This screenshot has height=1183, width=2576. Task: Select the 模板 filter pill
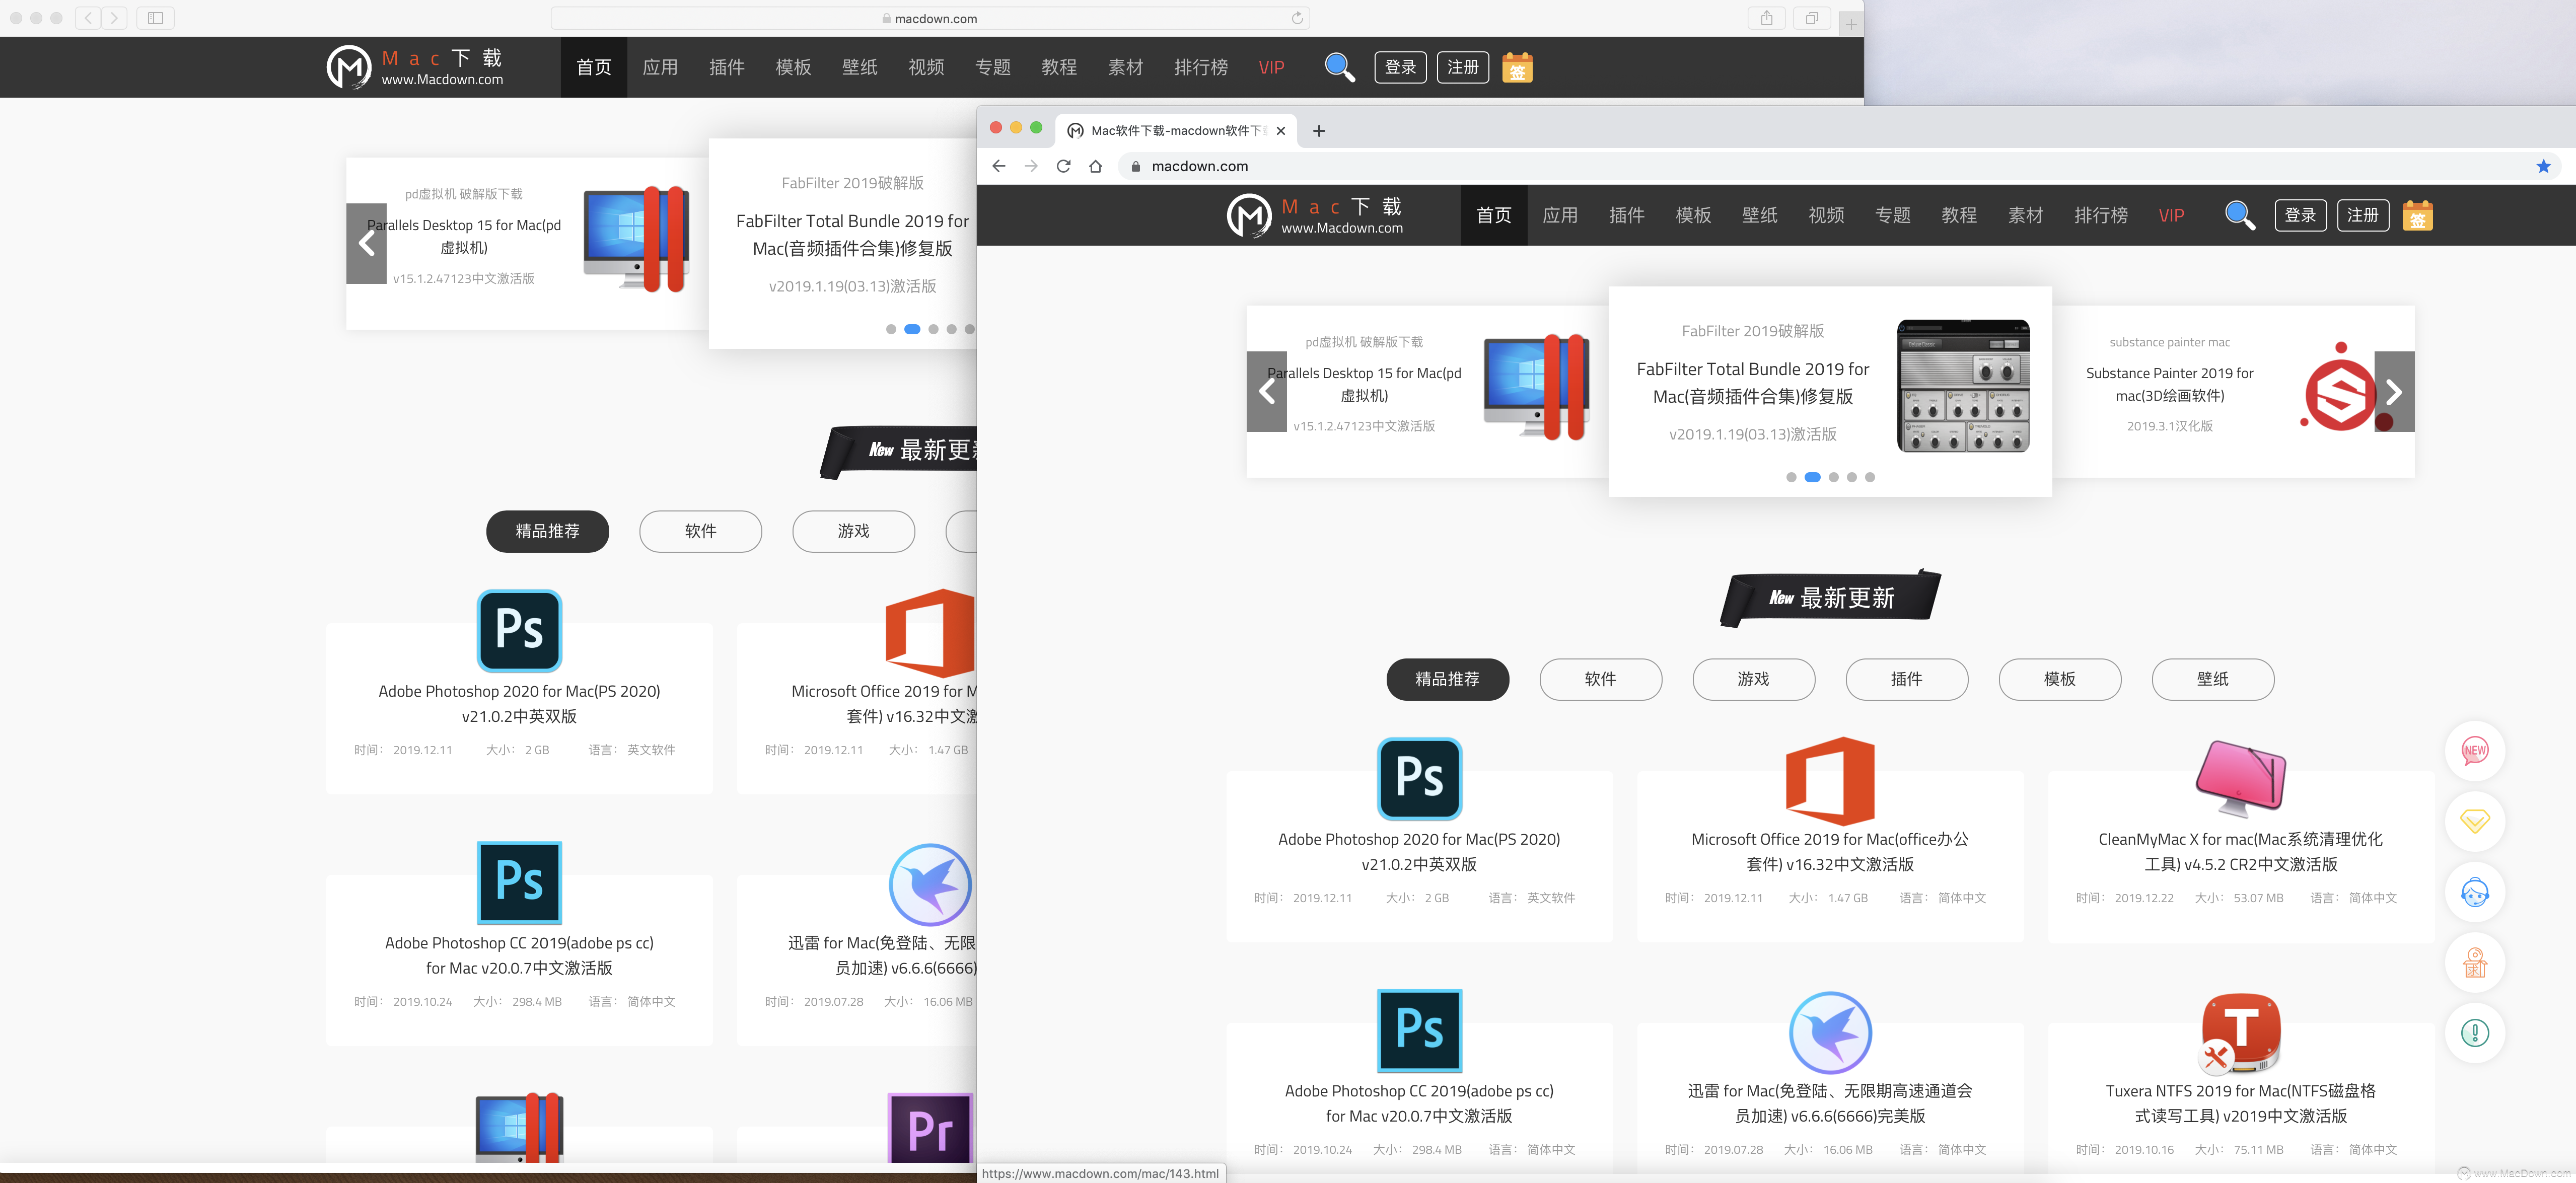click(2059, 679)
